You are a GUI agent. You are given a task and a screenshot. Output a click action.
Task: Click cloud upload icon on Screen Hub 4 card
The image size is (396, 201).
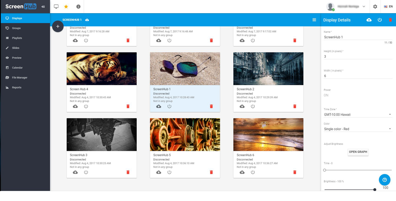tap(75, 106)
